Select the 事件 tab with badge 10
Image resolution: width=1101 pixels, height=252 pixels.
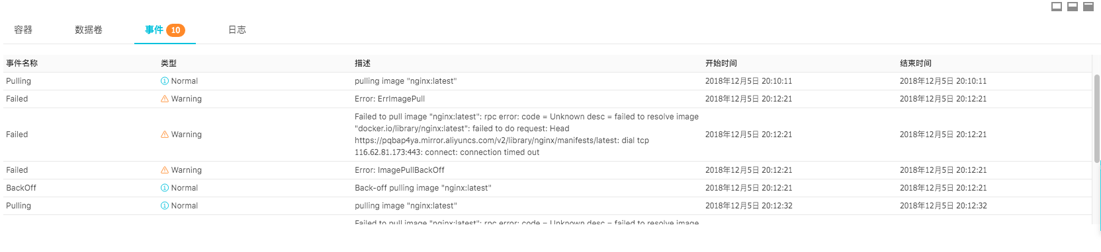(x=165, y=30)
